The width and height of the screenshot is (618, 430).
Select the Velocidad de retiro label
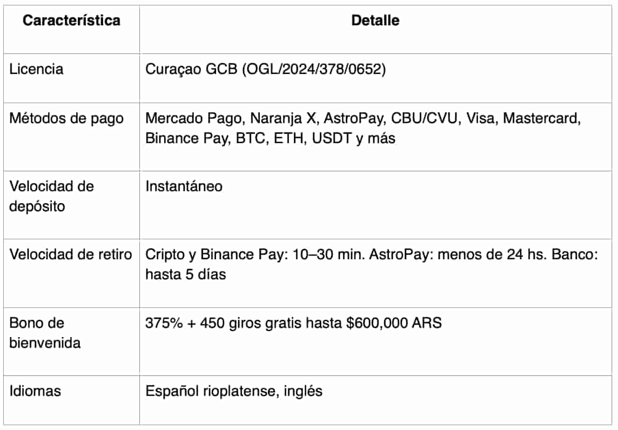tap(71, 254)
